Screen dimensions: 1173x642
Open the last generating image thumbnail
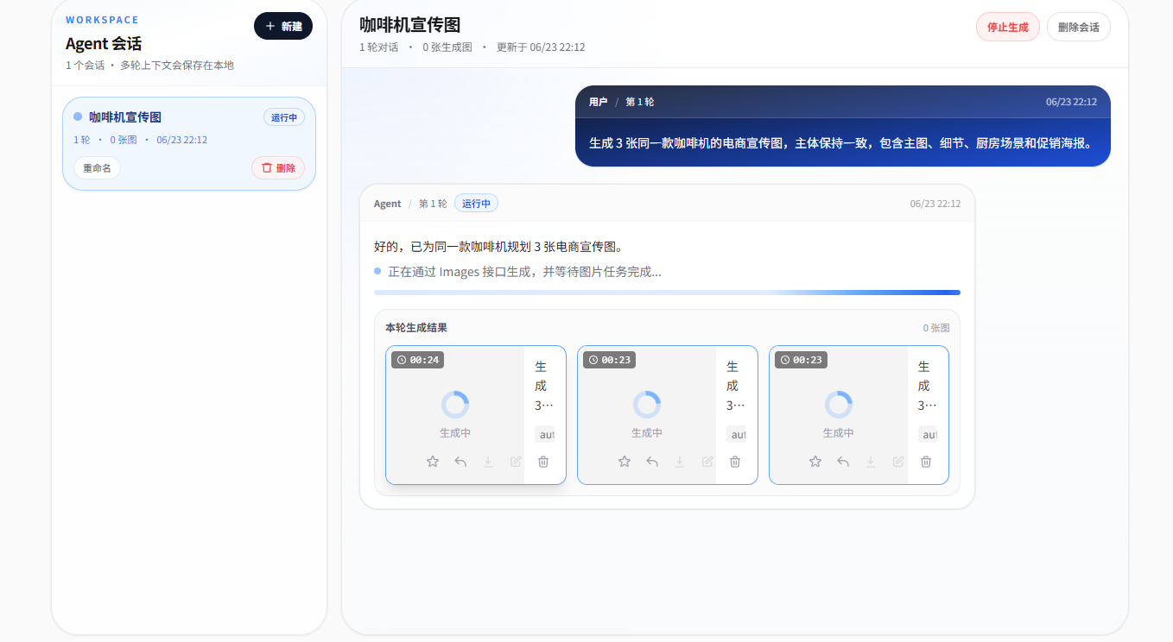[x=839, y=415]
